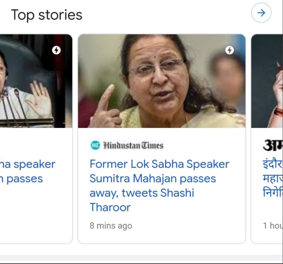
Task: Click the '8 mins ago' timestamp
Action: 111,225
